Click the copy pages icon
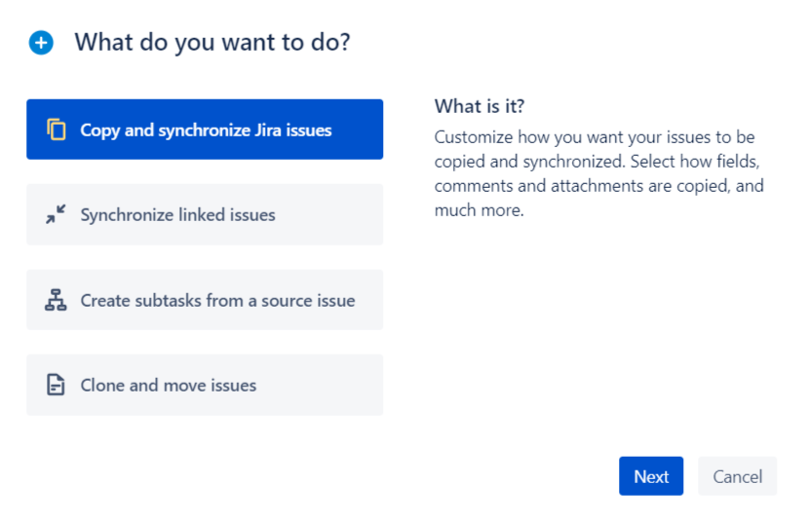The height and width of the screenshot is (521, 811). coord(57,130)
